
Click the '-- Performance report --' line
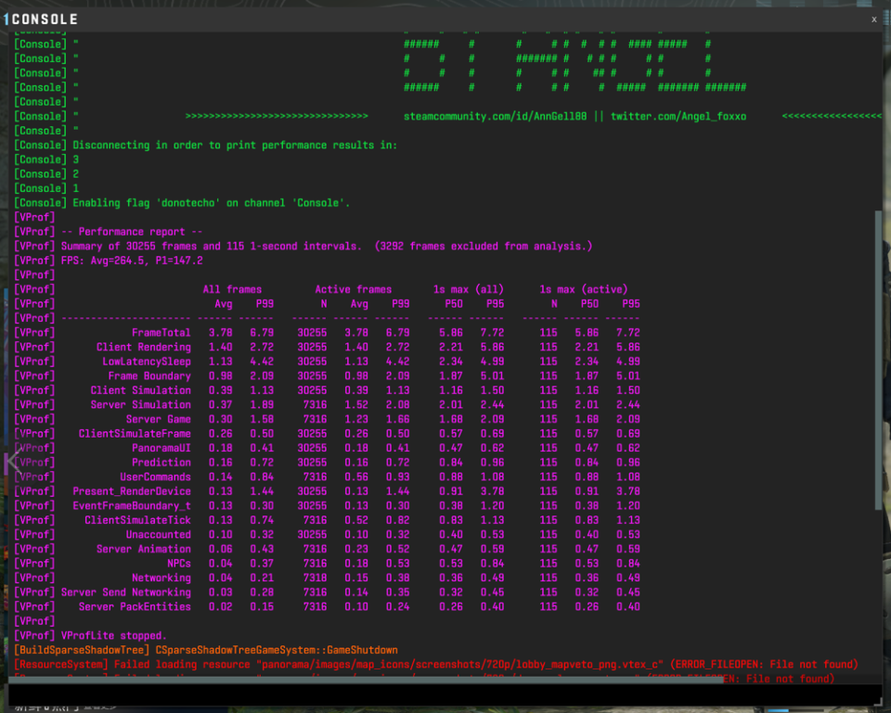108,232
